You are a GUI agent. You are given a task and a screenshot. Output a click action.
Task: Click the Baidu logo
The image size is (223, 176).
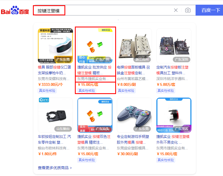point(15,10)
